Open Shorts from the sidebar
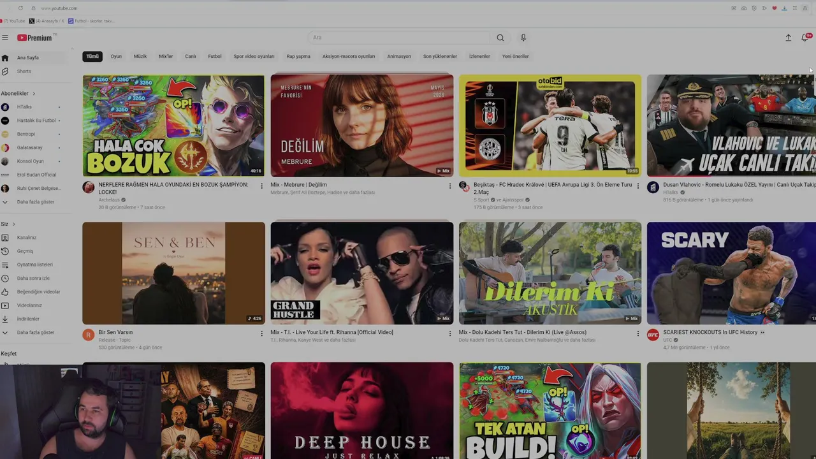The height and width of the screenshot is (459, 816). [x=33, y=71]
